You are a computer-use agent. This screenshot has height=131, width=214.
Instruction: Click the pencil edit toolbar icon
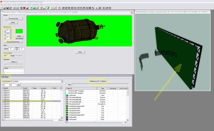[55, 8]
